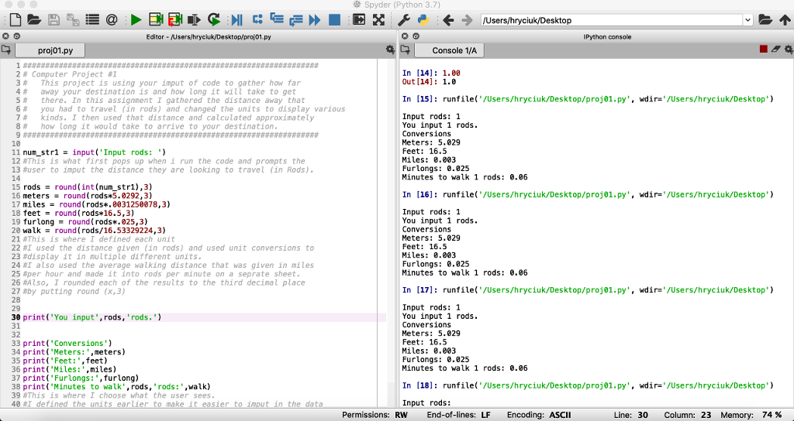Click code line print('You input',rods,'rods.')
This screenshot has width=794, height=421.
pyautogui.click(x=91, y=317)
